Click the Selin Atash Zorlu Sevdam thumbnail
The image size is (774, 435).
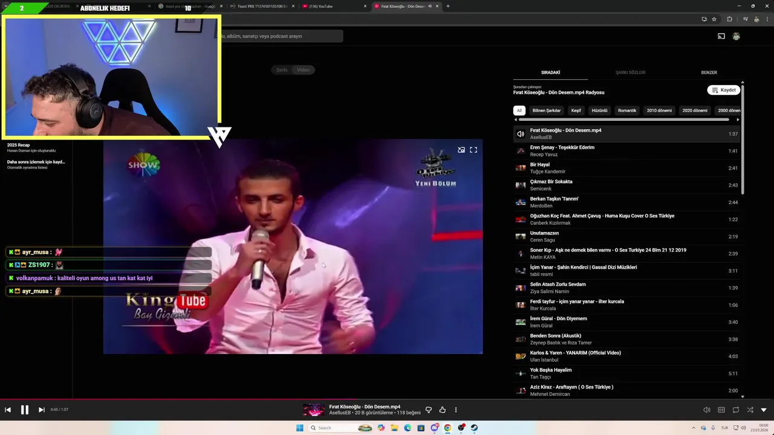tap(520, 288)
